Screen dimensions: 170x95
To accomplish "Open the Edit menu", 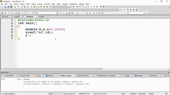I will [x=6, y=4].
